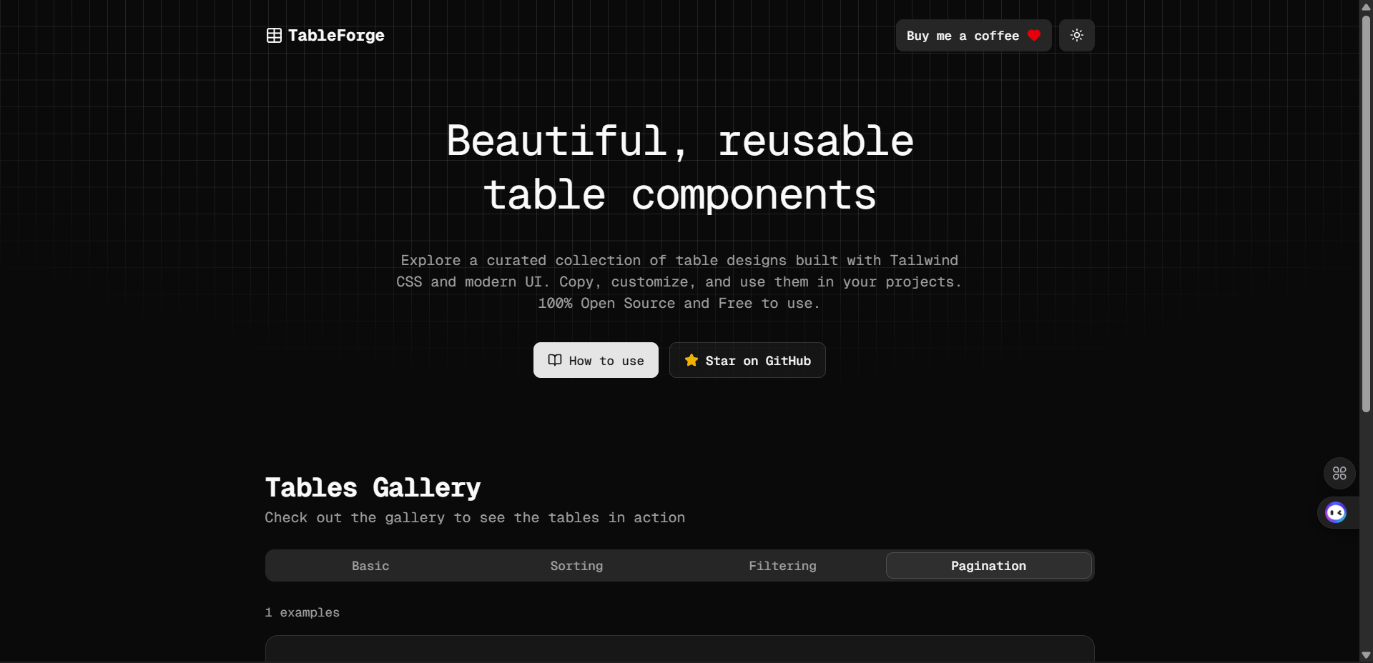
Task: Click the red heart icon
Action: (x=1034, y=36)
